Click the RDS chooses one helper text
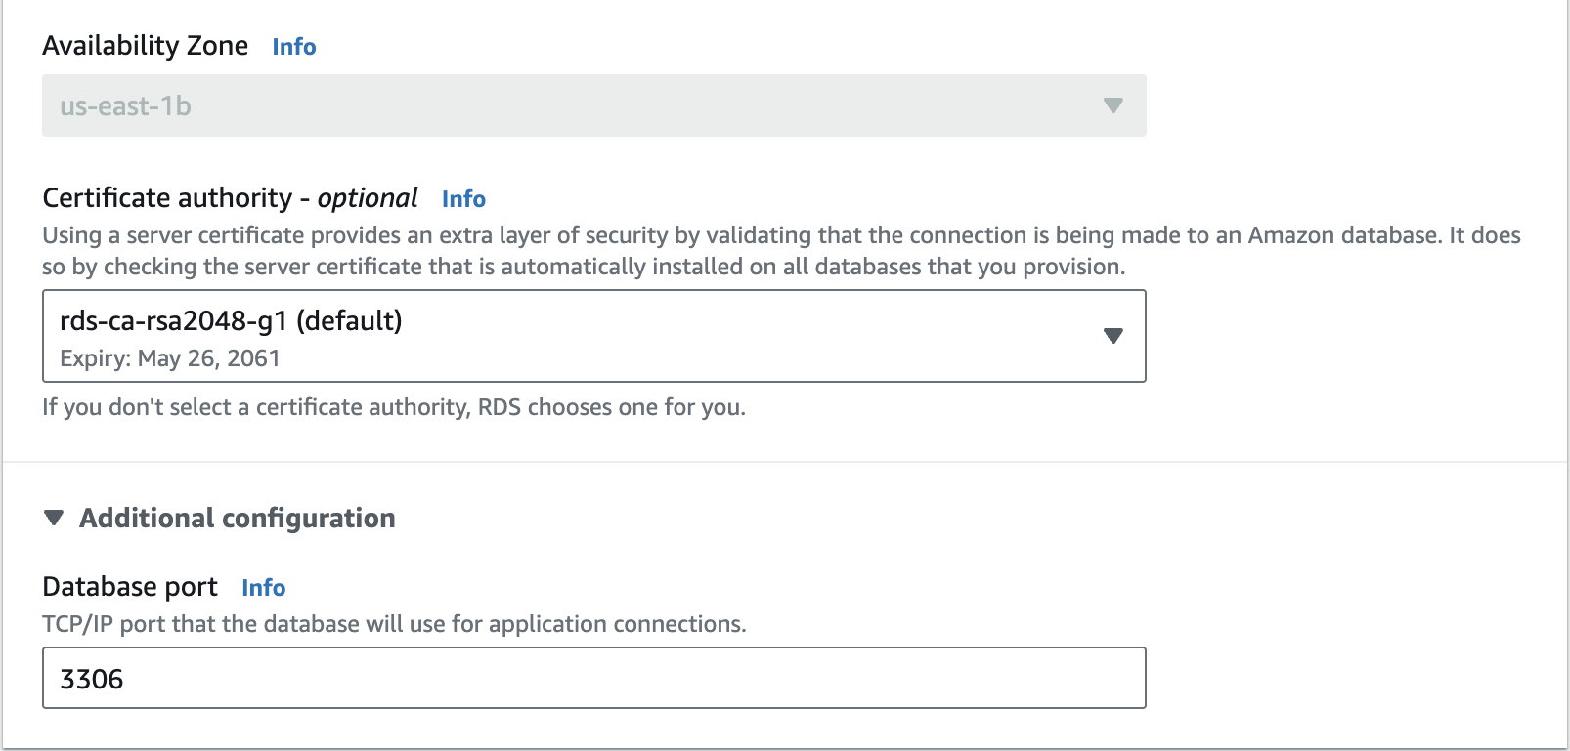Viewport: 1570px width, 751px height. [393, 407]
